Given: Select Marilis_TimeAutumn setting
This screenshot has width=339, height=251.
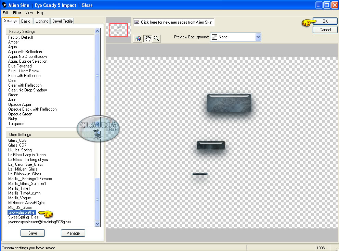Looking at the screenshot, I should [24, 193].
